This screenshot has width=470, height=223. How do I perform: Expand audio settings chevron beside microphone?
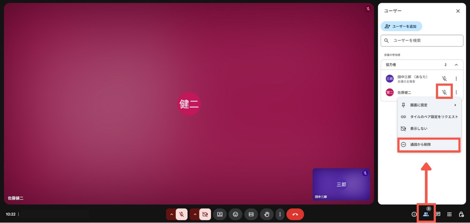(x=171, y=214)
